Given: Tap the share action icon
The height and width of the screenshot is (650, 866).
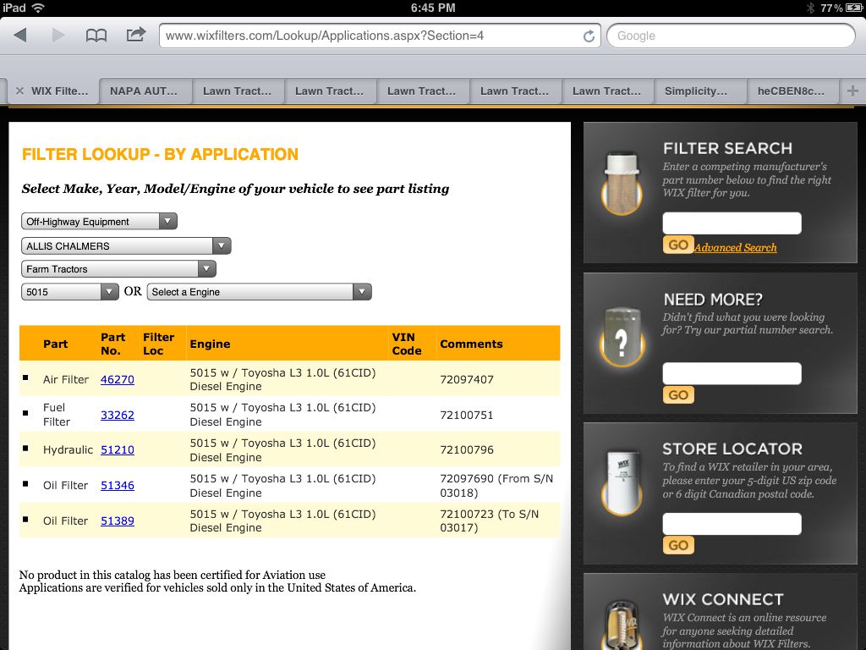Looking at the screenshot, I should (136, 34).
